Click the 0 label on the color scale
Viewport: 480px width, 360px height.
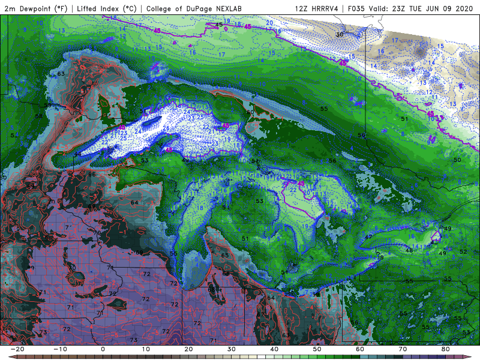click(103, 349)
